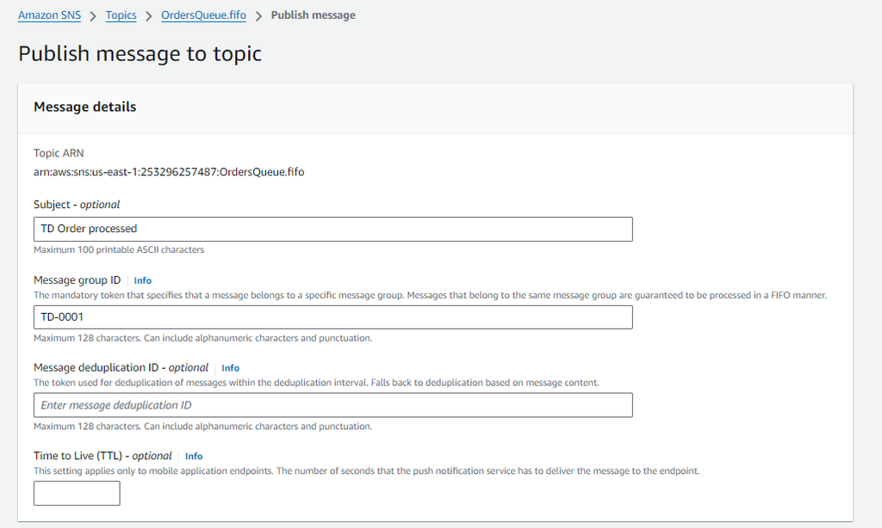Show info about Message deduplication ID
Viewport: 882px width, 528px height.
coord(230,367)
